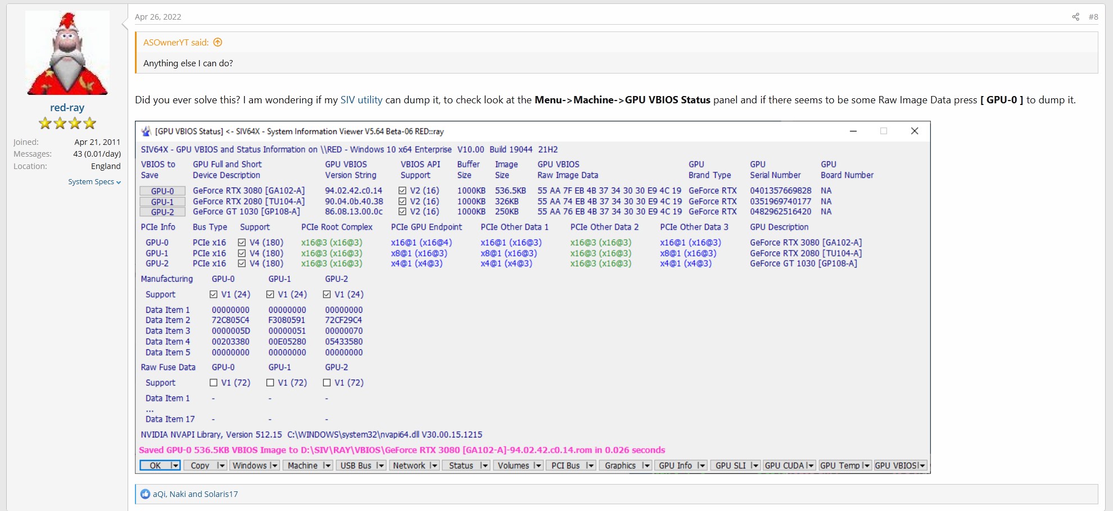Click the serial number 0482962516420
Screen dimensions: 1113x511
tap(781, 212)
